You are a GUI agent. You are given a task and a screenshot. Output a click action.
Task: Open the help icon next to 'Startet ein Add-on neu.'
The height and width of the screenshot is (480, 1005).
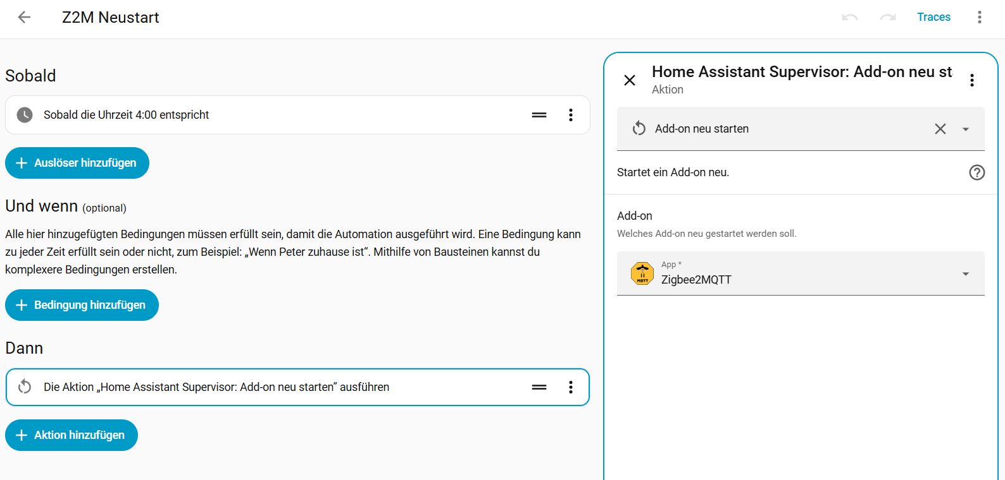click(x=977, y=172)
